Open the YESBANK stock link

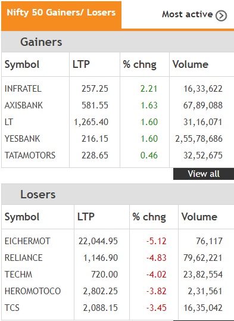[22, 139]
